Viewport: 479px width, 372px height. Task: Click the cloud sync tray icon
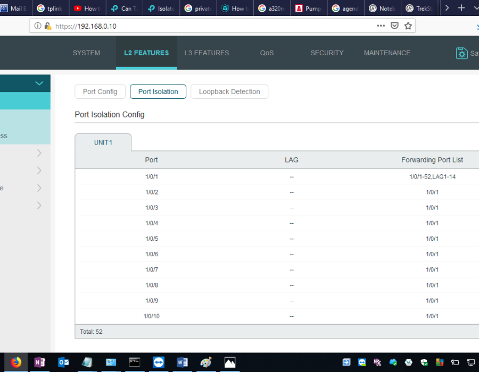(x=393, y=362)
